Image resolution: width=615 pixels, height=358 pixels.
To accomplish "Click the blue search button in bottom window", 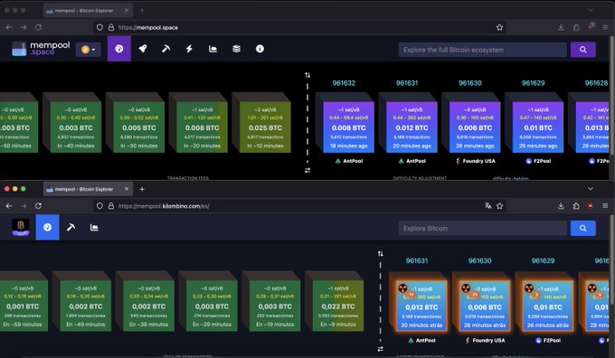I will tap(582, 228).
